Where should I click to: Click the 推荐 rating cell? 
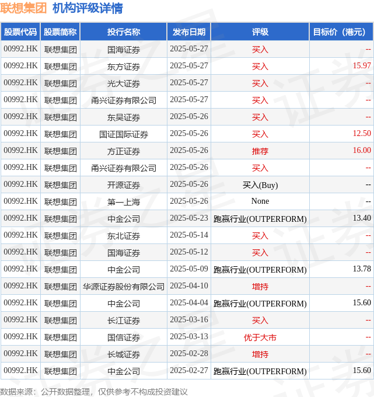260,151
